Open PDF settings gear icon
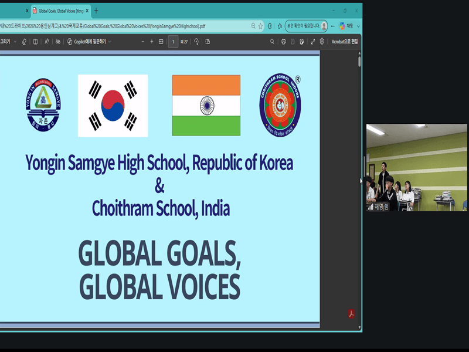Image resolution: width=469 pixels, height=352 pixels. [x=322, y=41]
